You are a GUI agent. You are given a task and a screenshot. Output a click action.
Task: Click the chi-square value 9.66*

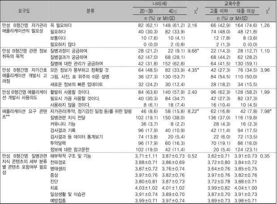(193, 51)
